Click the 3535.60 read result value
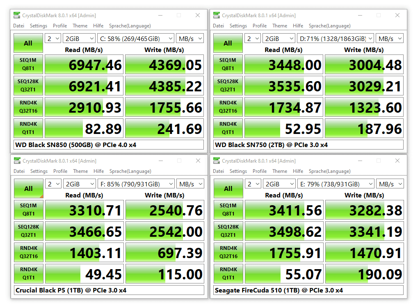 (x=284, y=86)
